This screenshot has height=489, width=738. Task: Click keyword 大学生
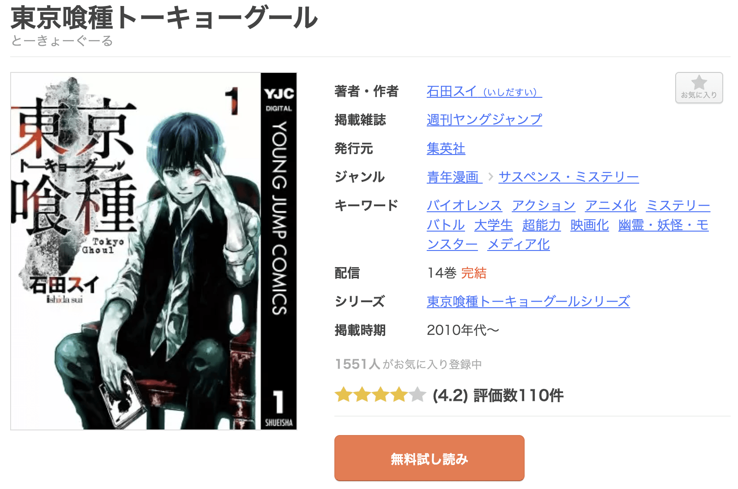click(x=493, y=225)
